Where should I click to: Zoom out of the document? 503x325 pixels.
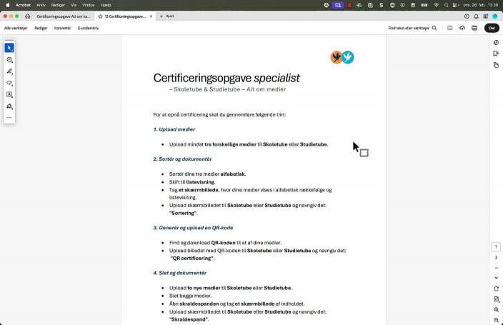coord(496,320)
